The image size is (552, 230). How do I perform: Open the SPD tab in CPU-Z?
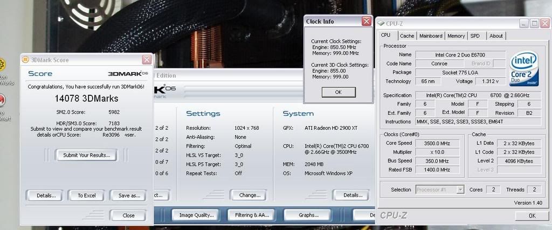point(475,36)
